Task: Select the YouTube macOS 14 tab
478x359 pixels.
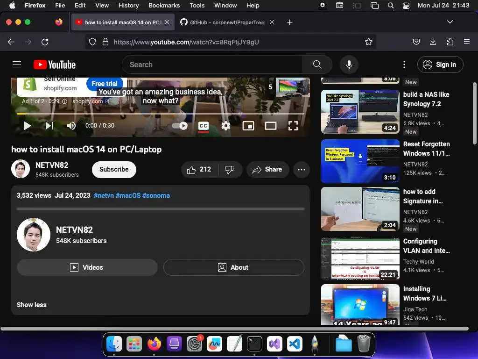Action: pyautogui.click(x=123, y=22)
